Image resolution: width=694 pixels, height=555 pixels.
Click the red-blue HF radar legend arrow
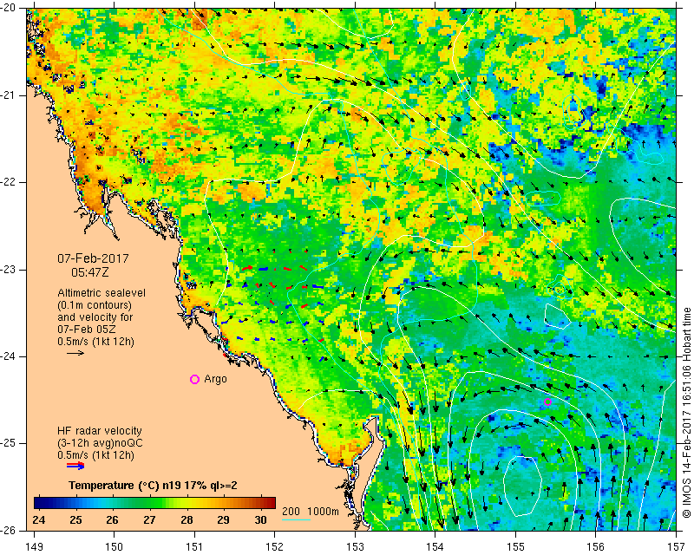(x=75, y=466)
